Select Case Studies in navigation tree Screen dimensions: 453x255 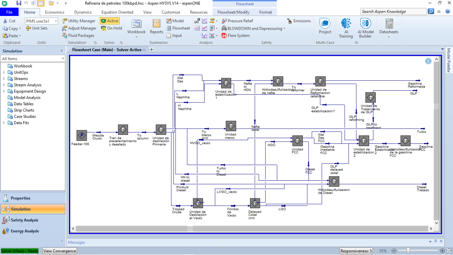pos(25,117)
